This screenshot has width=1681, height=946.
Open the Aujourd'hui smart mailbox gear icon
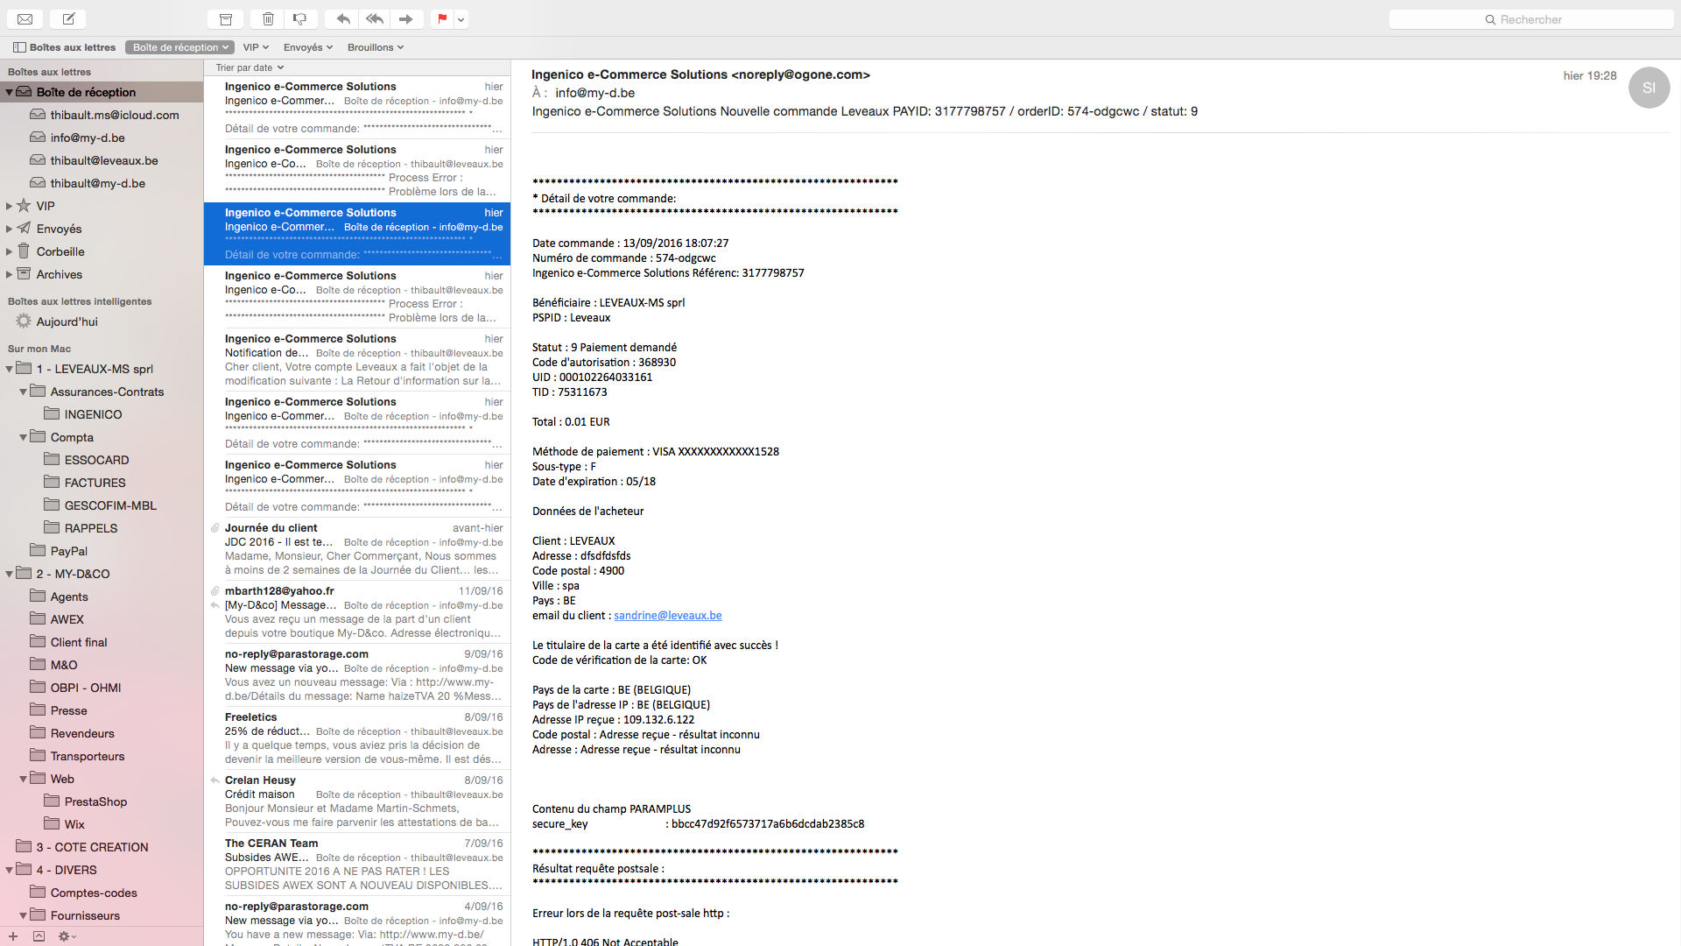tap(24, 321)
